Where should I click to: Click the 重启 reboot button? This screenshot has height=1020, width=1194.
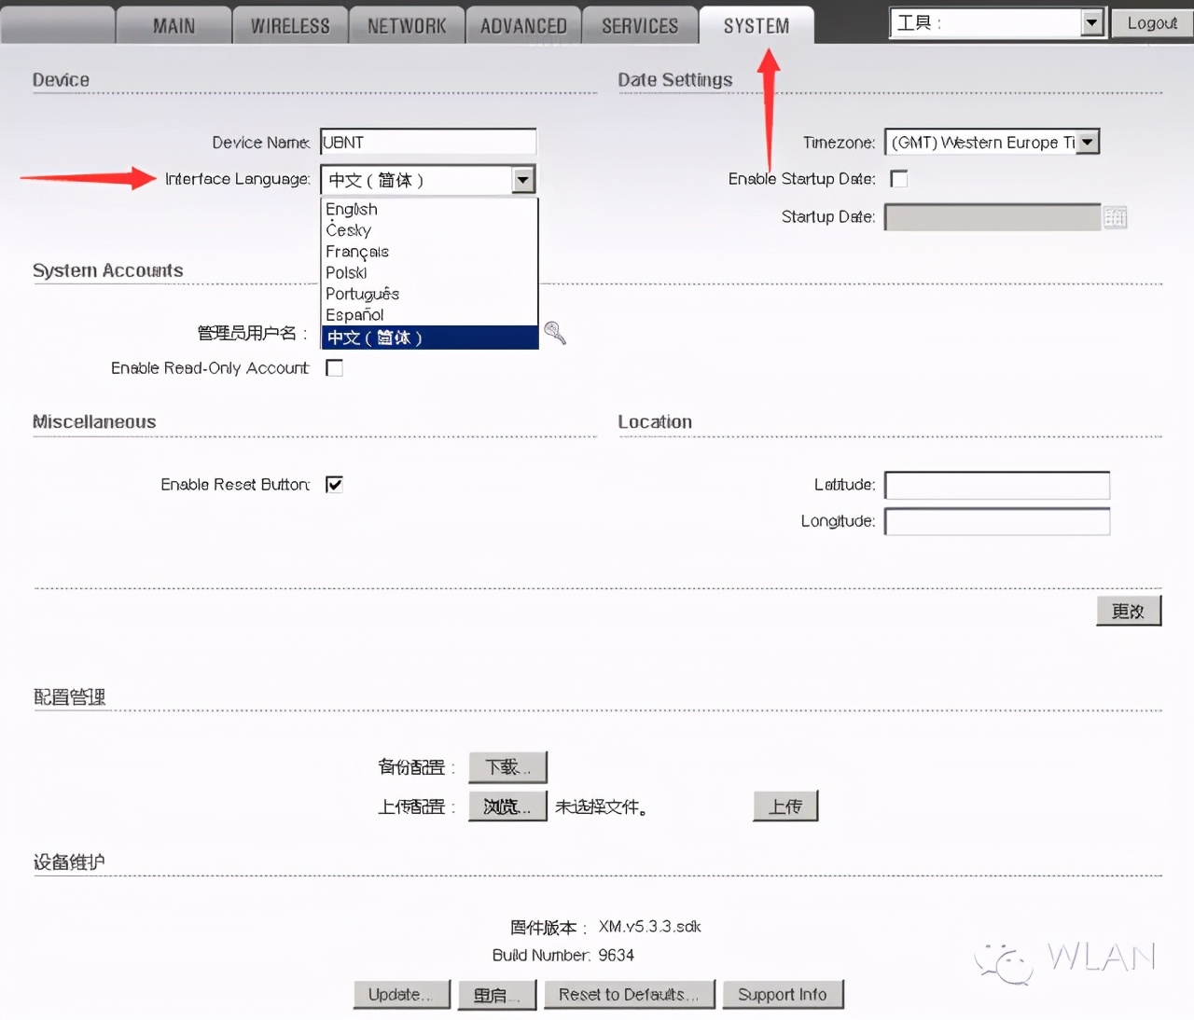coord(497,995)
